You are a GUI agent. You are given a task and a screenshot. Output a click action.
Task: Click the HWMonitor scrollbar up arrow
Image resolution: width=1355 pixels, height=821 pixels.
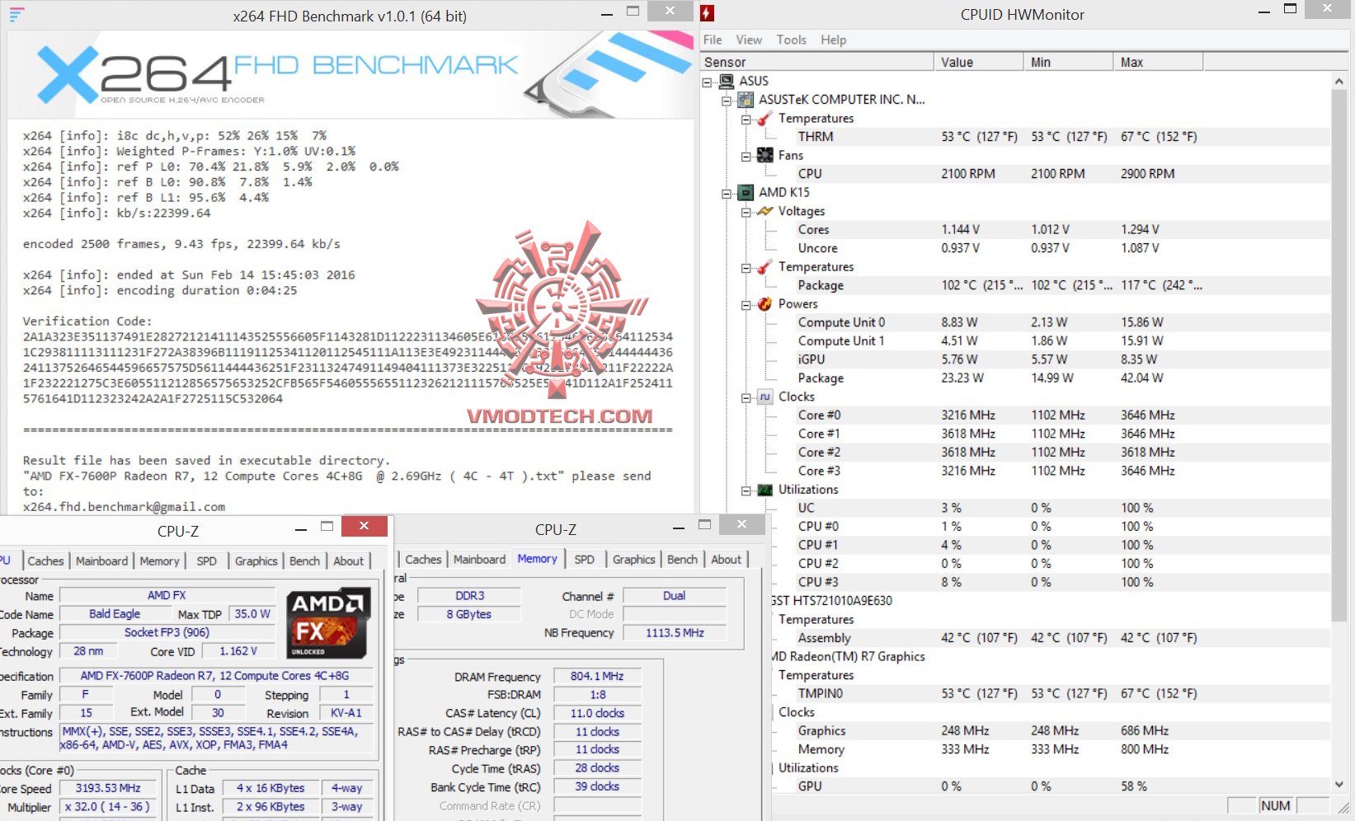pyautogui.click(x=1339, y=82)
